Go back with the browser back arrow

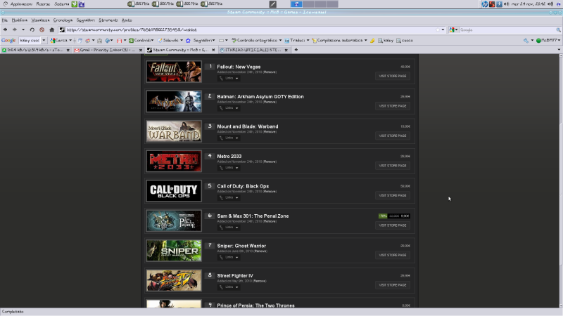(6, 29)
